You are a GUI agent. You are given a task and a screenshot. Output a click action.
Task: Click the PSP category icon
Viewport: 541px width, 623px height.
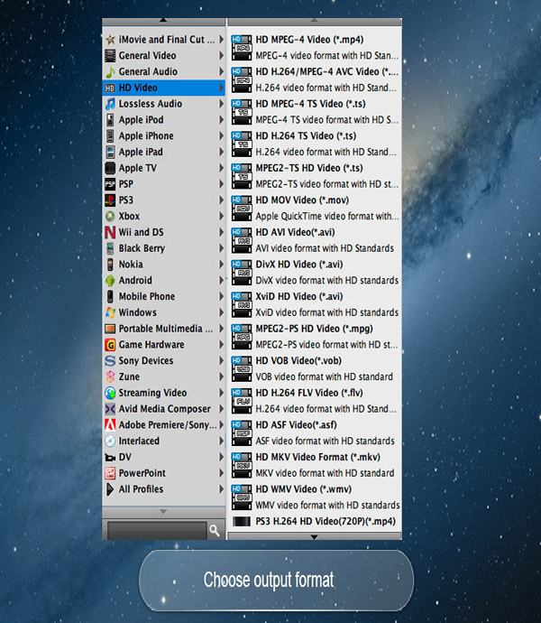(x=110, y=184)
